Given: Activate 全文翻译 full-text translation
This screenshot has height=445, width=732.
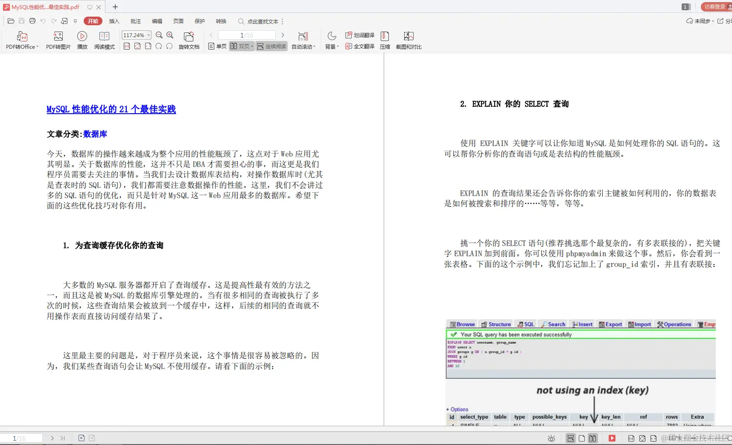Looking at the screenshot, I should [x=359, y=46].
